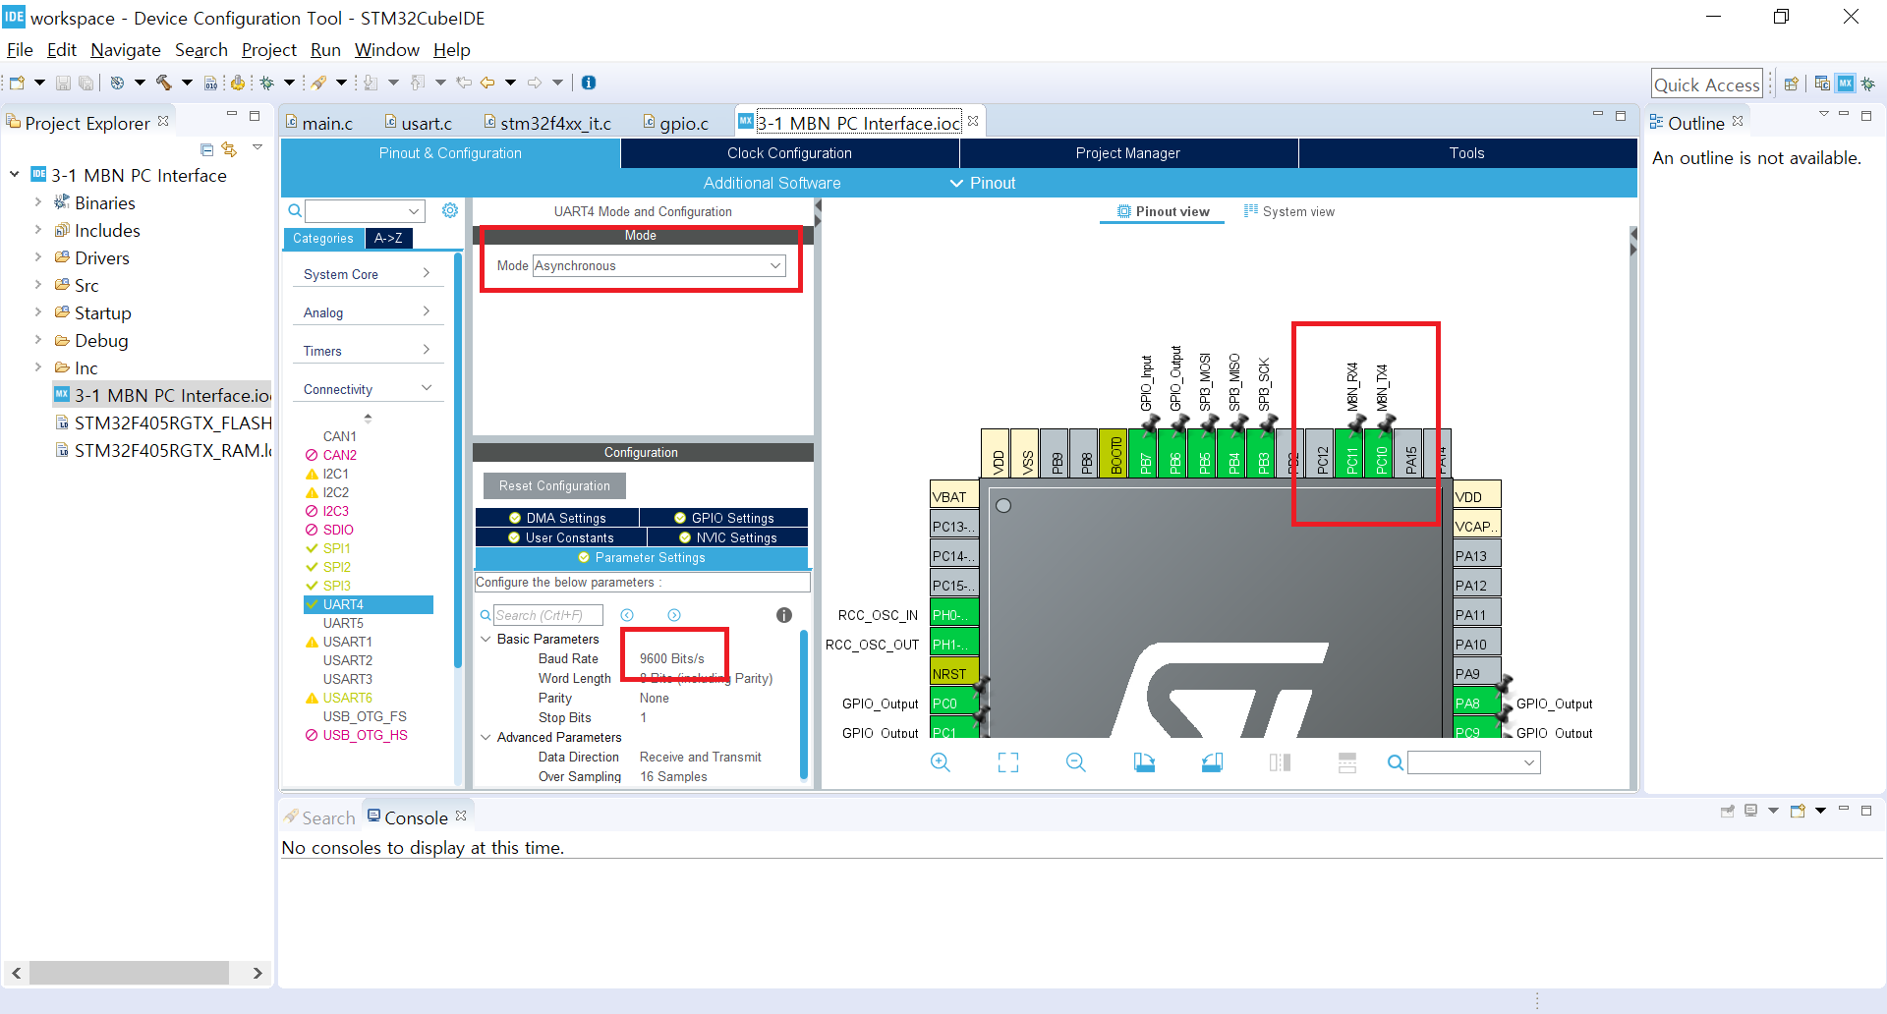Select UART5 in the Connectivity list
This screenshot has height=1014, width=1887.
coord(343,623)
